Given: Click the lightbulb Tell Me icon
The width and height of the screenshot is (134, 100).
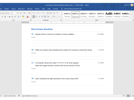Looking at the screenshot, I should [62, 9].
